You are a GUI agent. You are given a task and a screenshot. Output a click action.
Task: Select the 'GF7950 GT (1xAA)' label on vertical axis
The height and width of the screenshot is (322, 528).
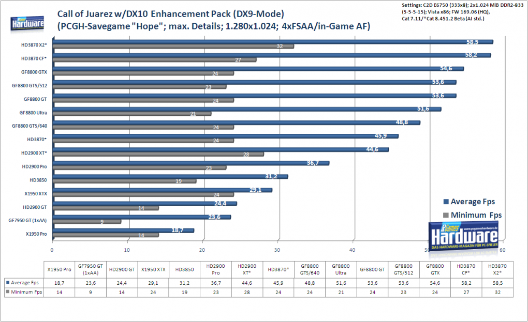coord(27,221)
